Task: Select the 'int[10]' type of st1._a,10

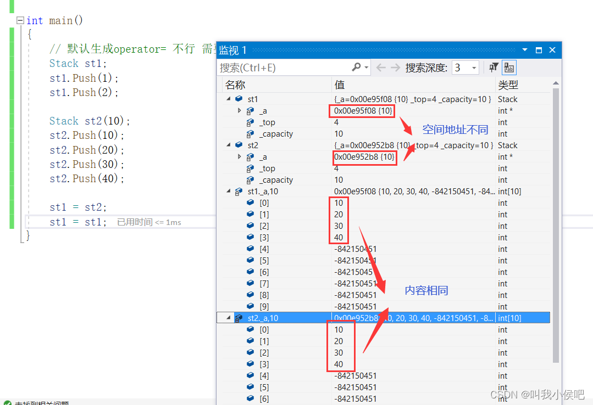Action: coord(509,191)
